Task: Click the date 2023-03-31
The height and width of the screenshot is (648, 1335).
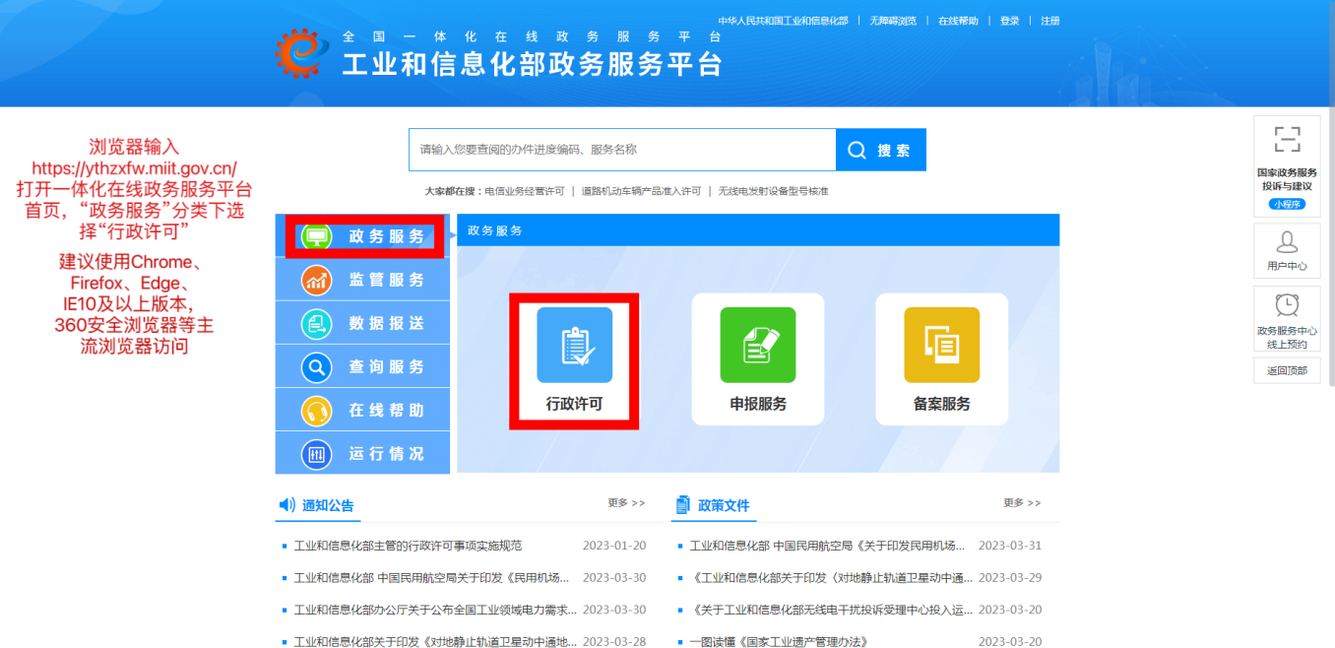Action: coord(1010,546)
